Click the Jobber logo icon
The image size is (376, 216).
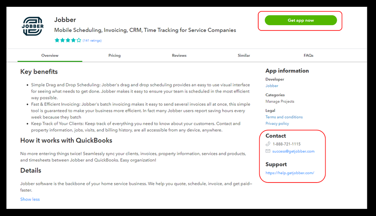(x=33, y=27)
